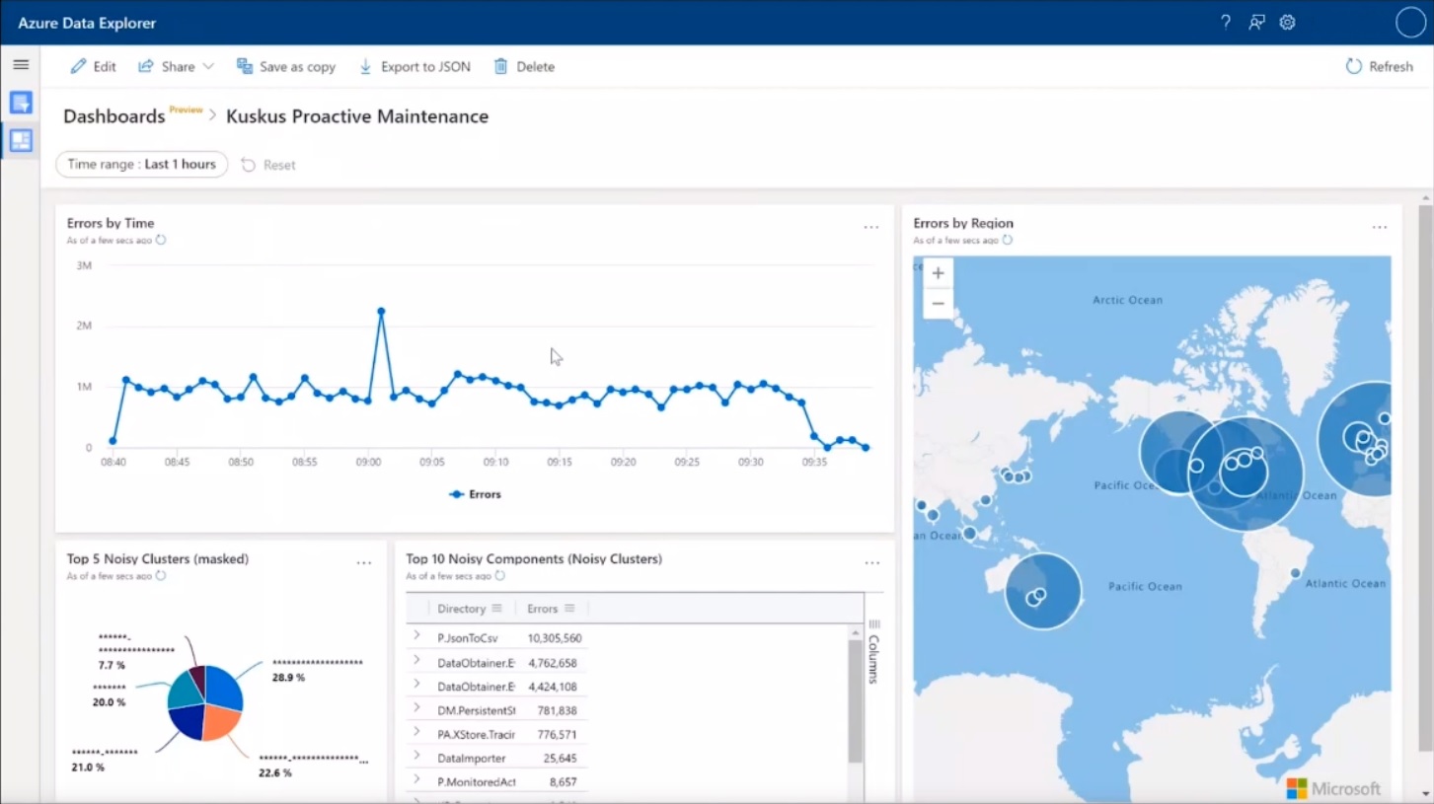Refresh icon next to Errors by Region timestamp
This screenshot has width=1434, height=804.
tap(1007, 240)
